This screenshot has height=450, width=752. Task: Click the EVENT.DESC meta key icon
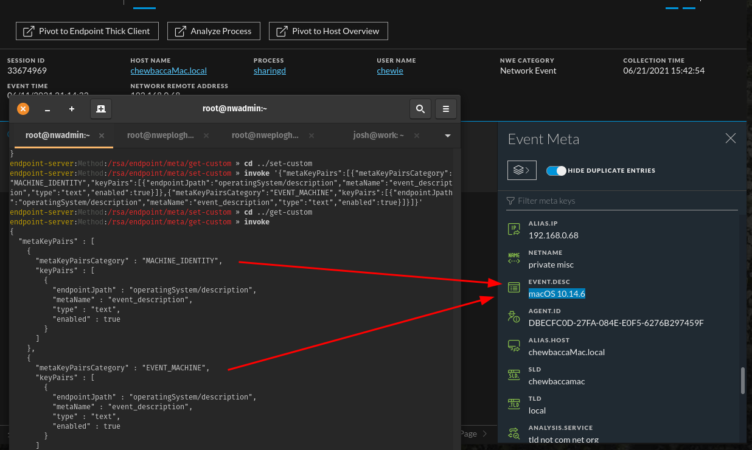click(514, 288)
